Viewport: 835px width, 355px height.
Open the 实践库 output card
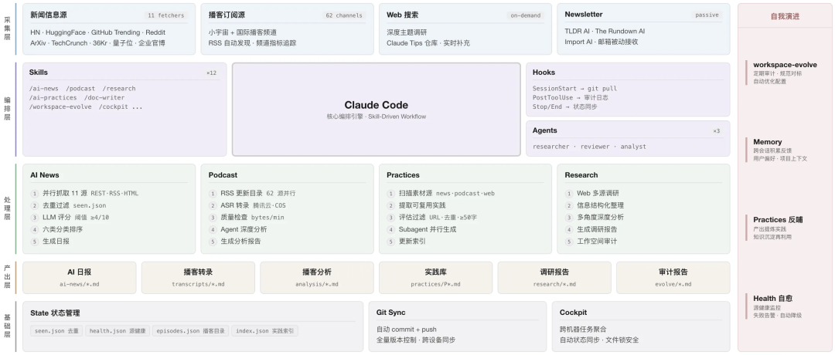[x=435, y=277]
